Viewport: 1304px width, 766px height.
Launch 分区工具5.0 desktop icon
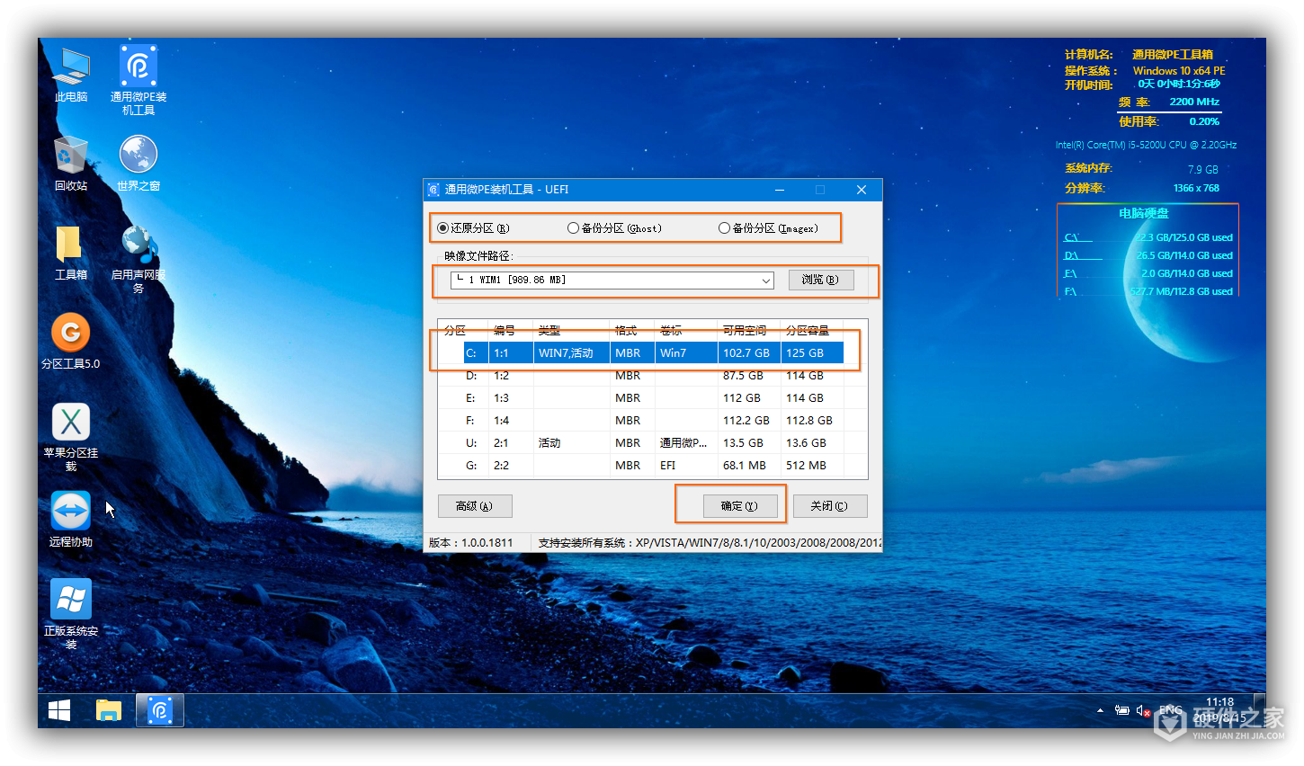point(71,342)
